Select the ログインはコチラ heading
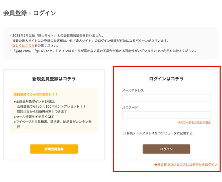222x182 pixels. pos(166,79)
